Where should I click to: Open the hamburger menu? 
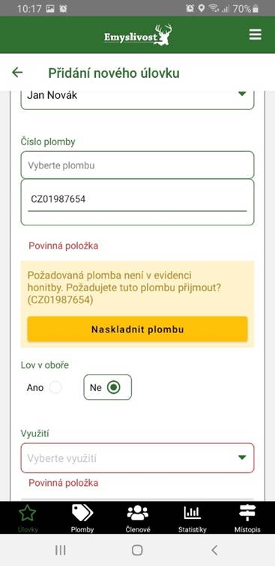(x=255, y=34)
